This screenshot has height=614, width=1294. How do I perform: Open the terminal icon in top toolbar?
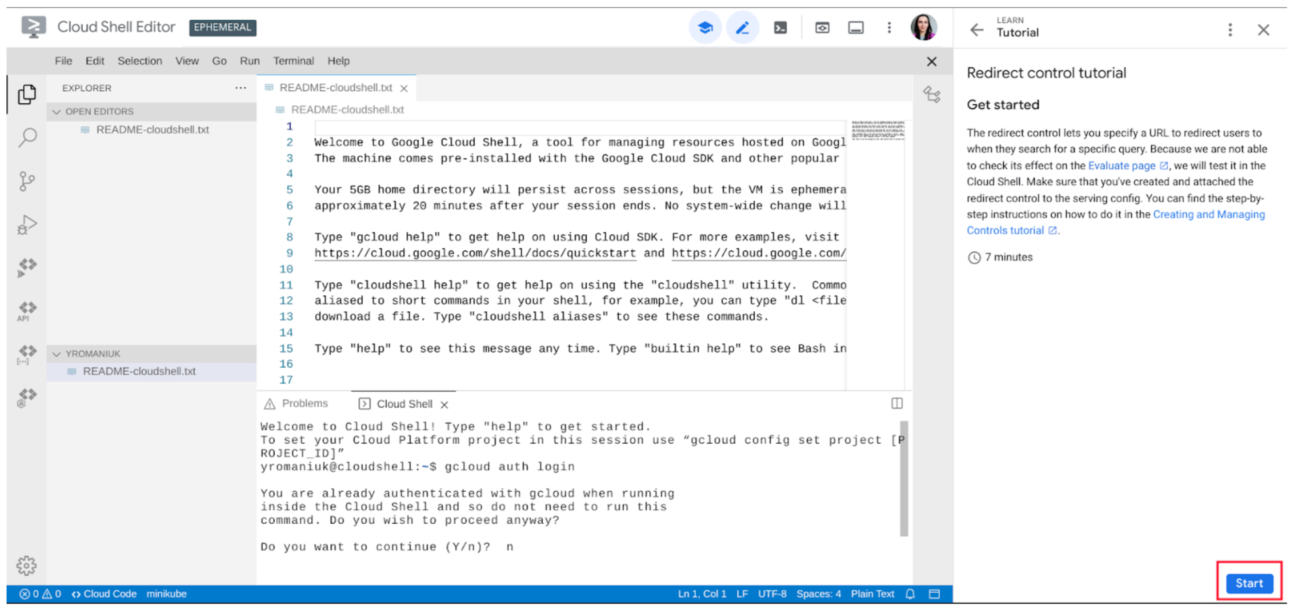point(780,28)
